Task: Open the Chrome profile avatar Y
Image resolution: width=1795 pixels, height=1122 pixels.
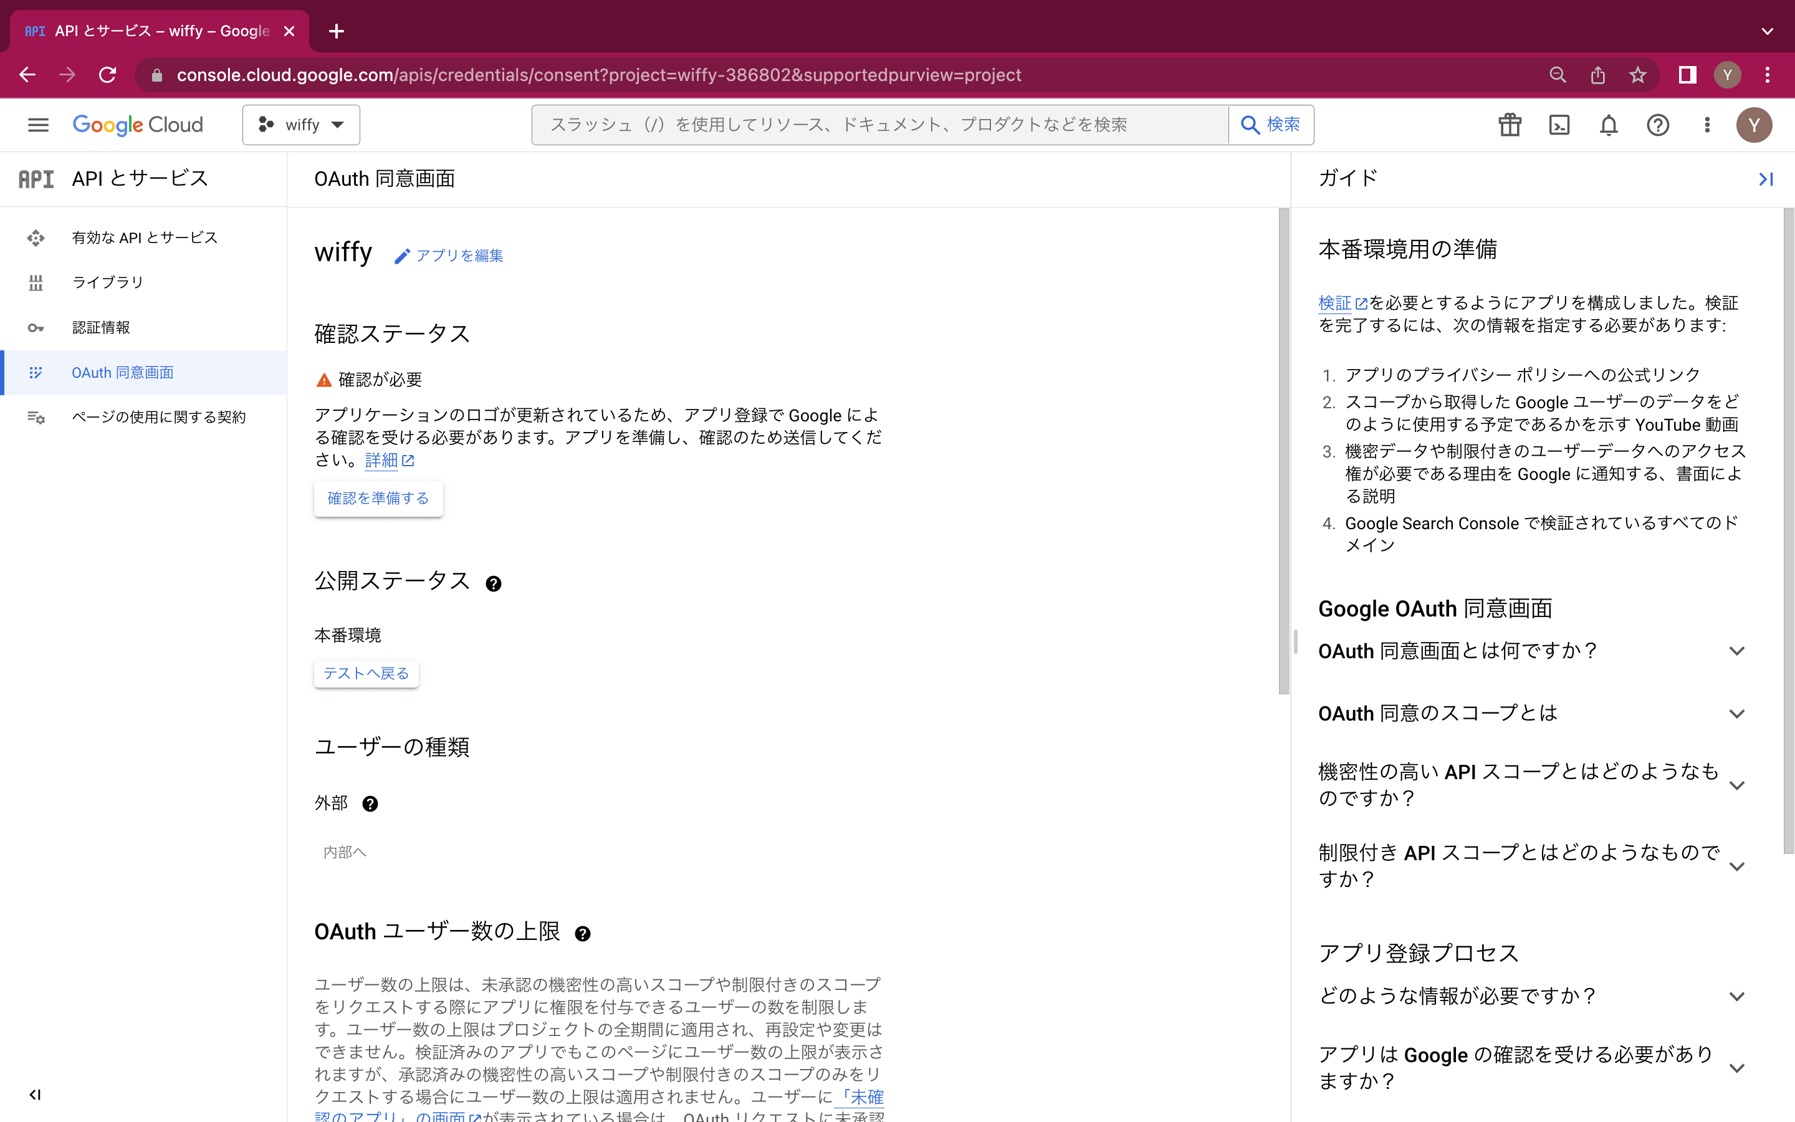Action: tap(1728, 75)
